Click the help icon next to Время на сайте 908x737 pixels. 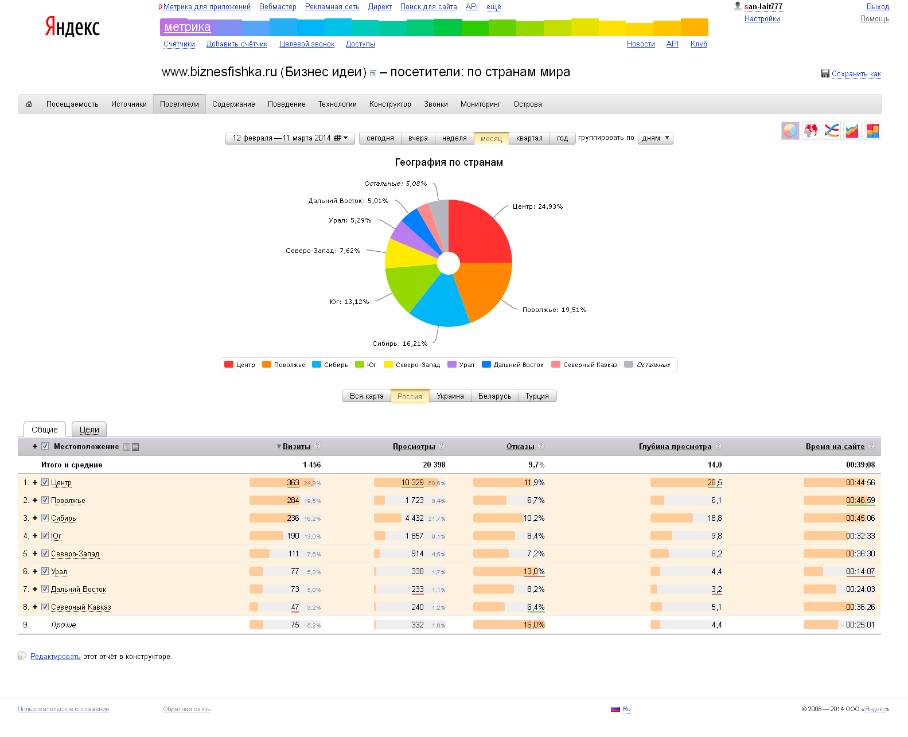871,446
